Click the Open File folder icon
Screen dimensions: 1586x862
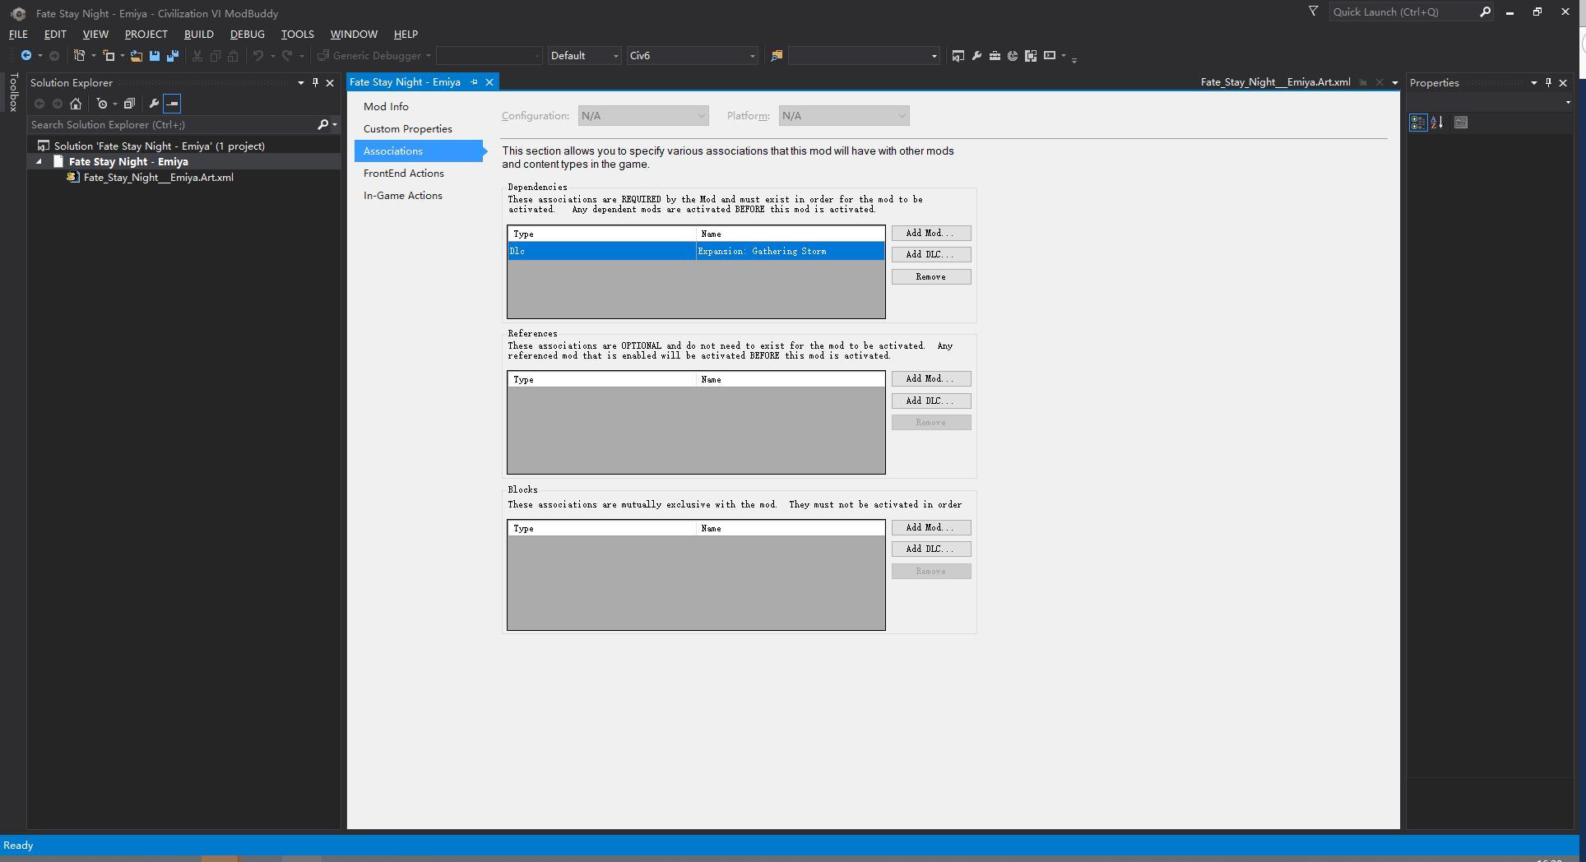(137, 55)
